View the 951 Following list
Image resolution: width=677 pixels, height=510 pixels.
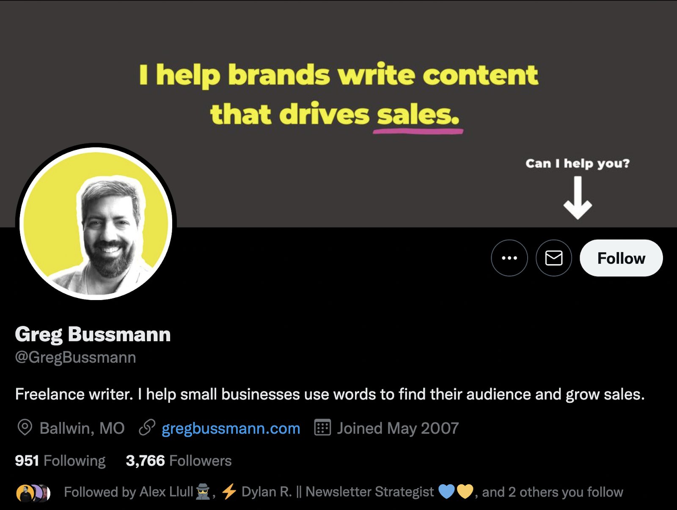[60, 460]
